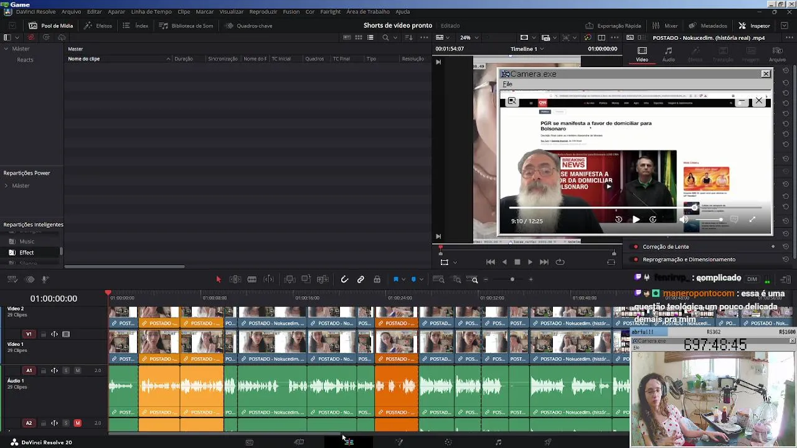Click Exportação Rápida
This screenshot has height=448, width=797.
[x=613, y=26]
